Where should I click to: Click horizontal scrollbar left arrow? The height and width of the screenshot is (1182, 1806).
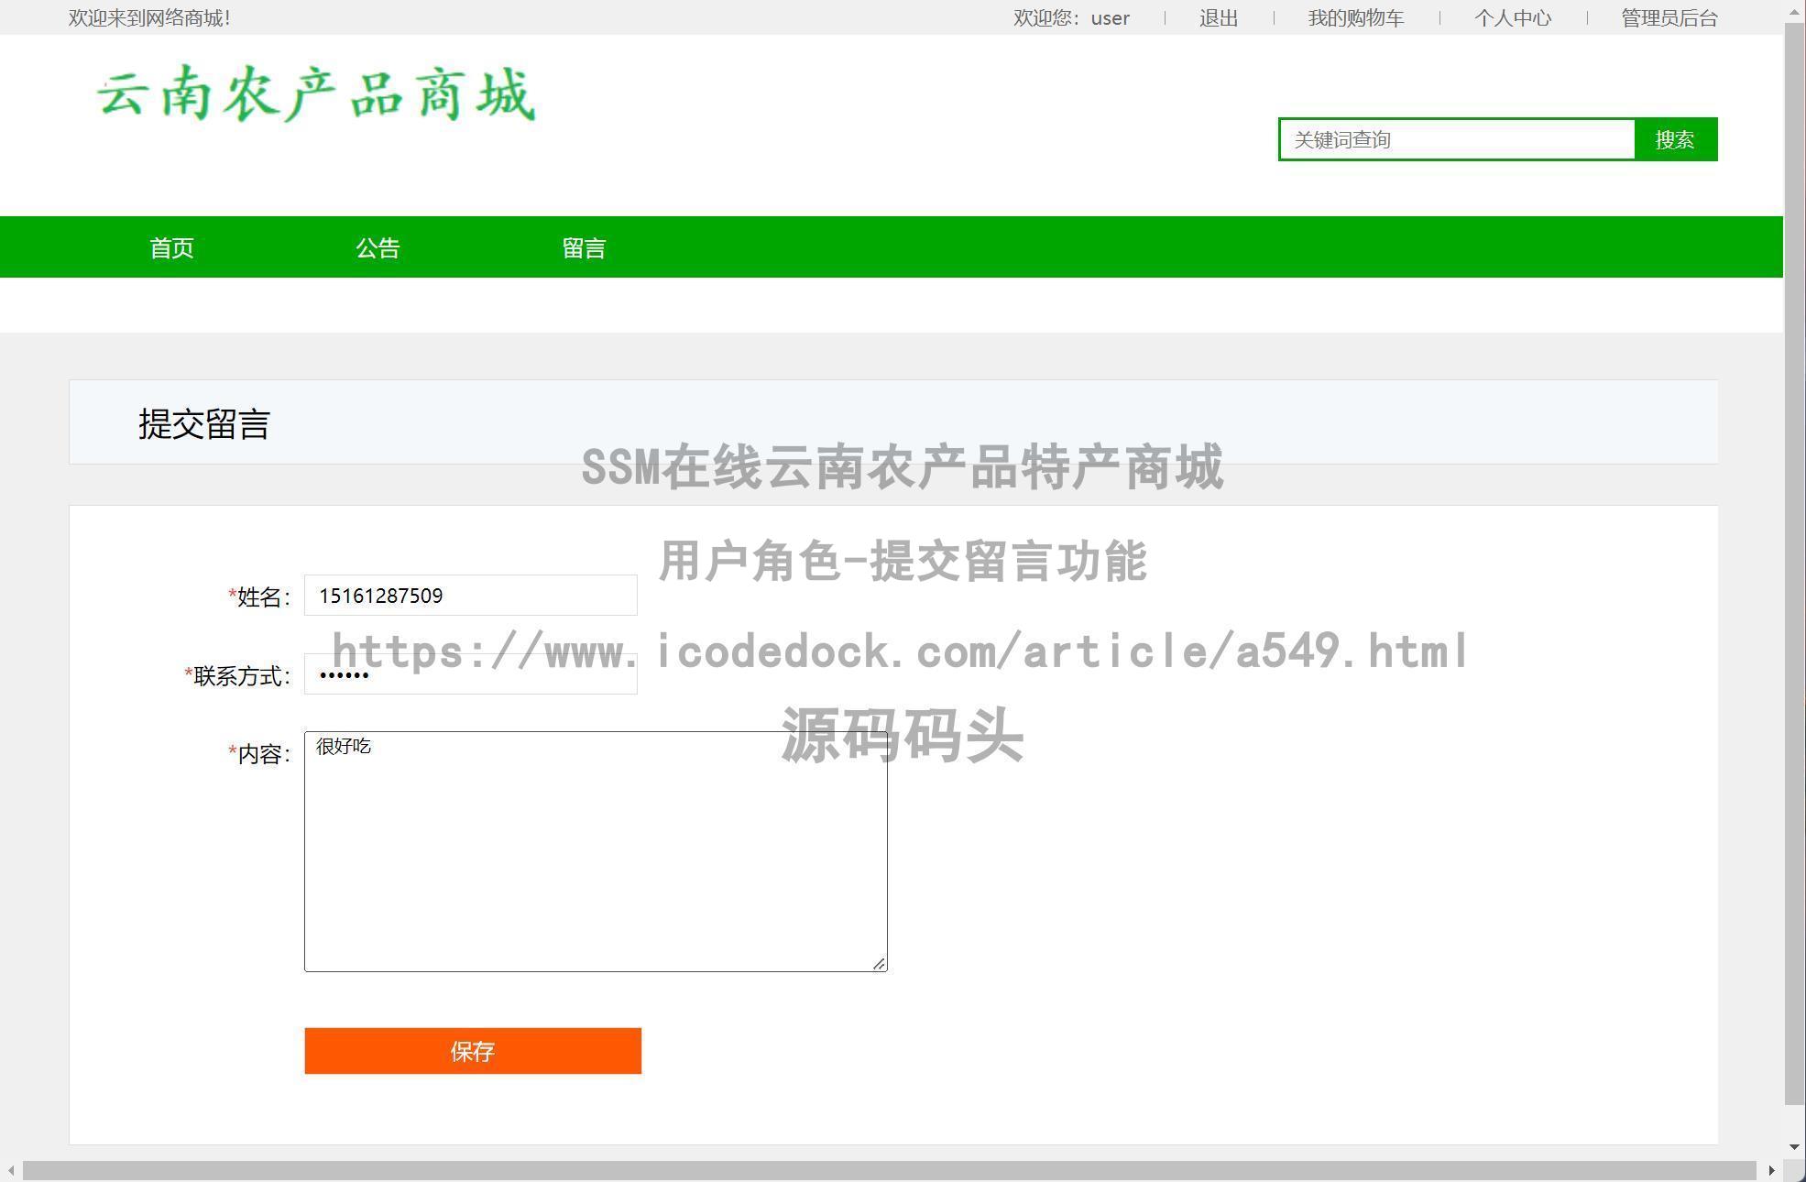coord(11,1170)
